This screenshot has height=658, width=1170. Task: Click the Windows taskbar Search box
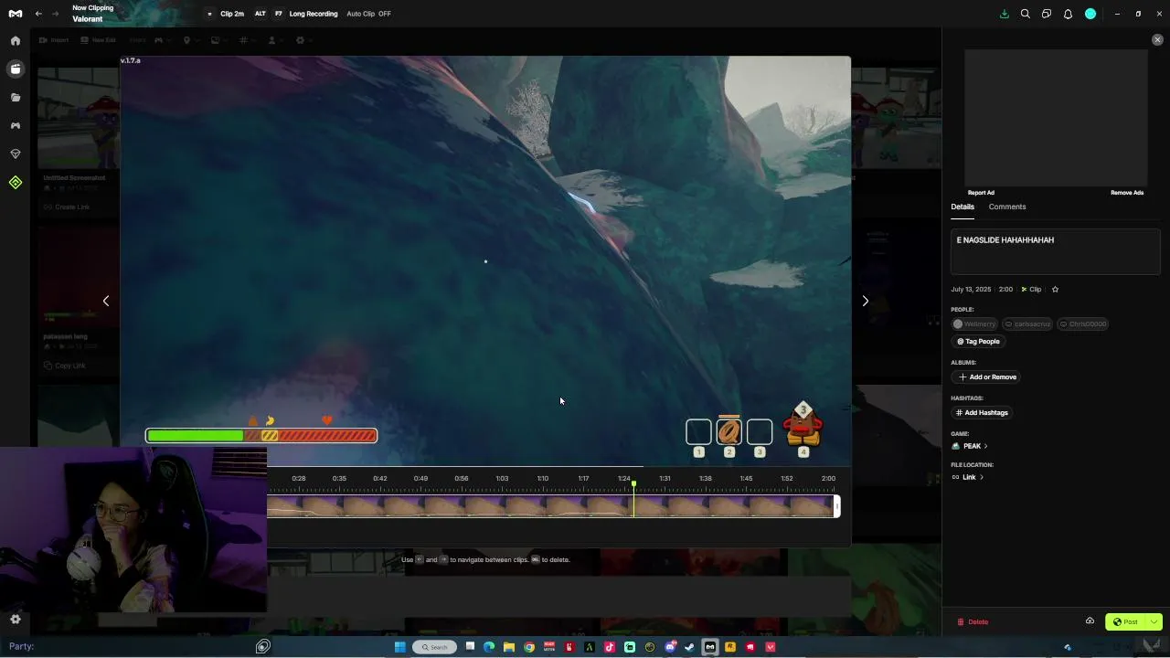435,647
